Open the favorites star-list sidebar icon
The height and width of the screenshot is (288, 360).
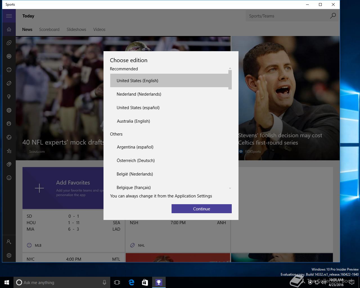tap(9, 151)
